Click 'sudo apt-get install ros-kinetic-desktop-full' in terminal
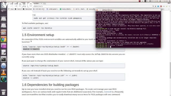 click(128, 29)
